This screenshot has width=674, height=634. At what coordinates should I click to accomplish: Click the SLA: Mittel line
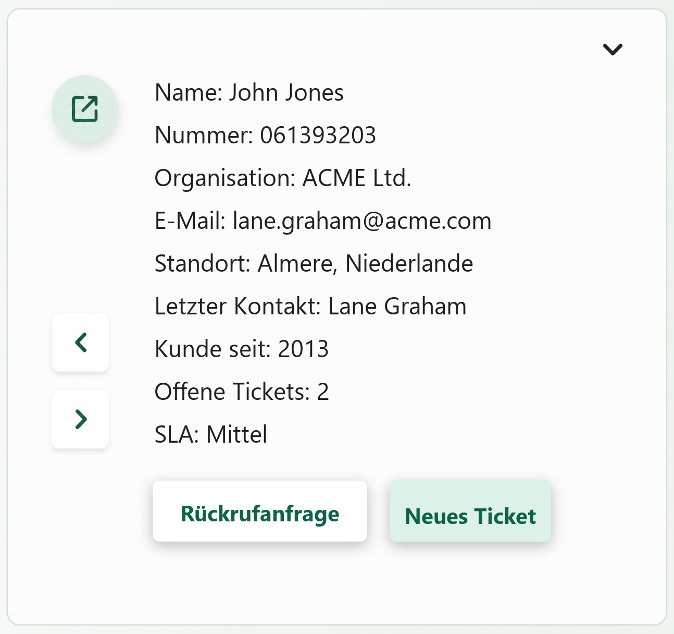(x=211, y=435)
